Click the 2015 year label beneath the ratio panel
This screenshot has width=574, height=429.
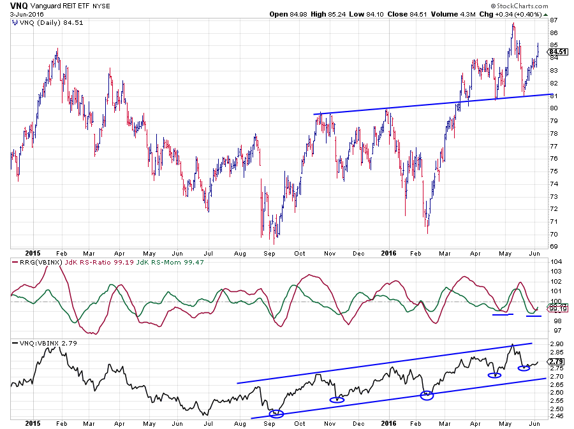pyautogui.click(x=33, y=423)
